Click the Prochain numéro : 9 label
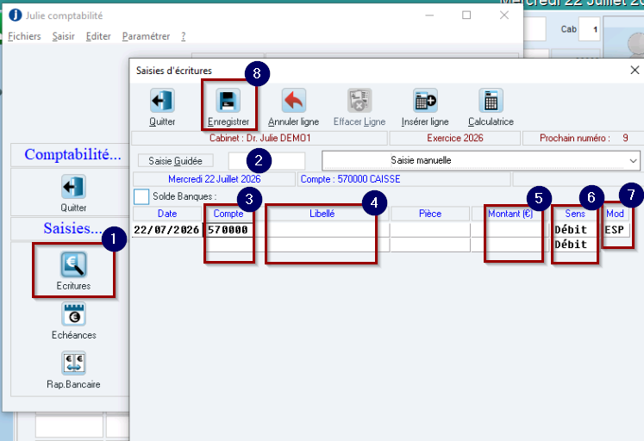The image size is (644, 441). coord(584,139)
